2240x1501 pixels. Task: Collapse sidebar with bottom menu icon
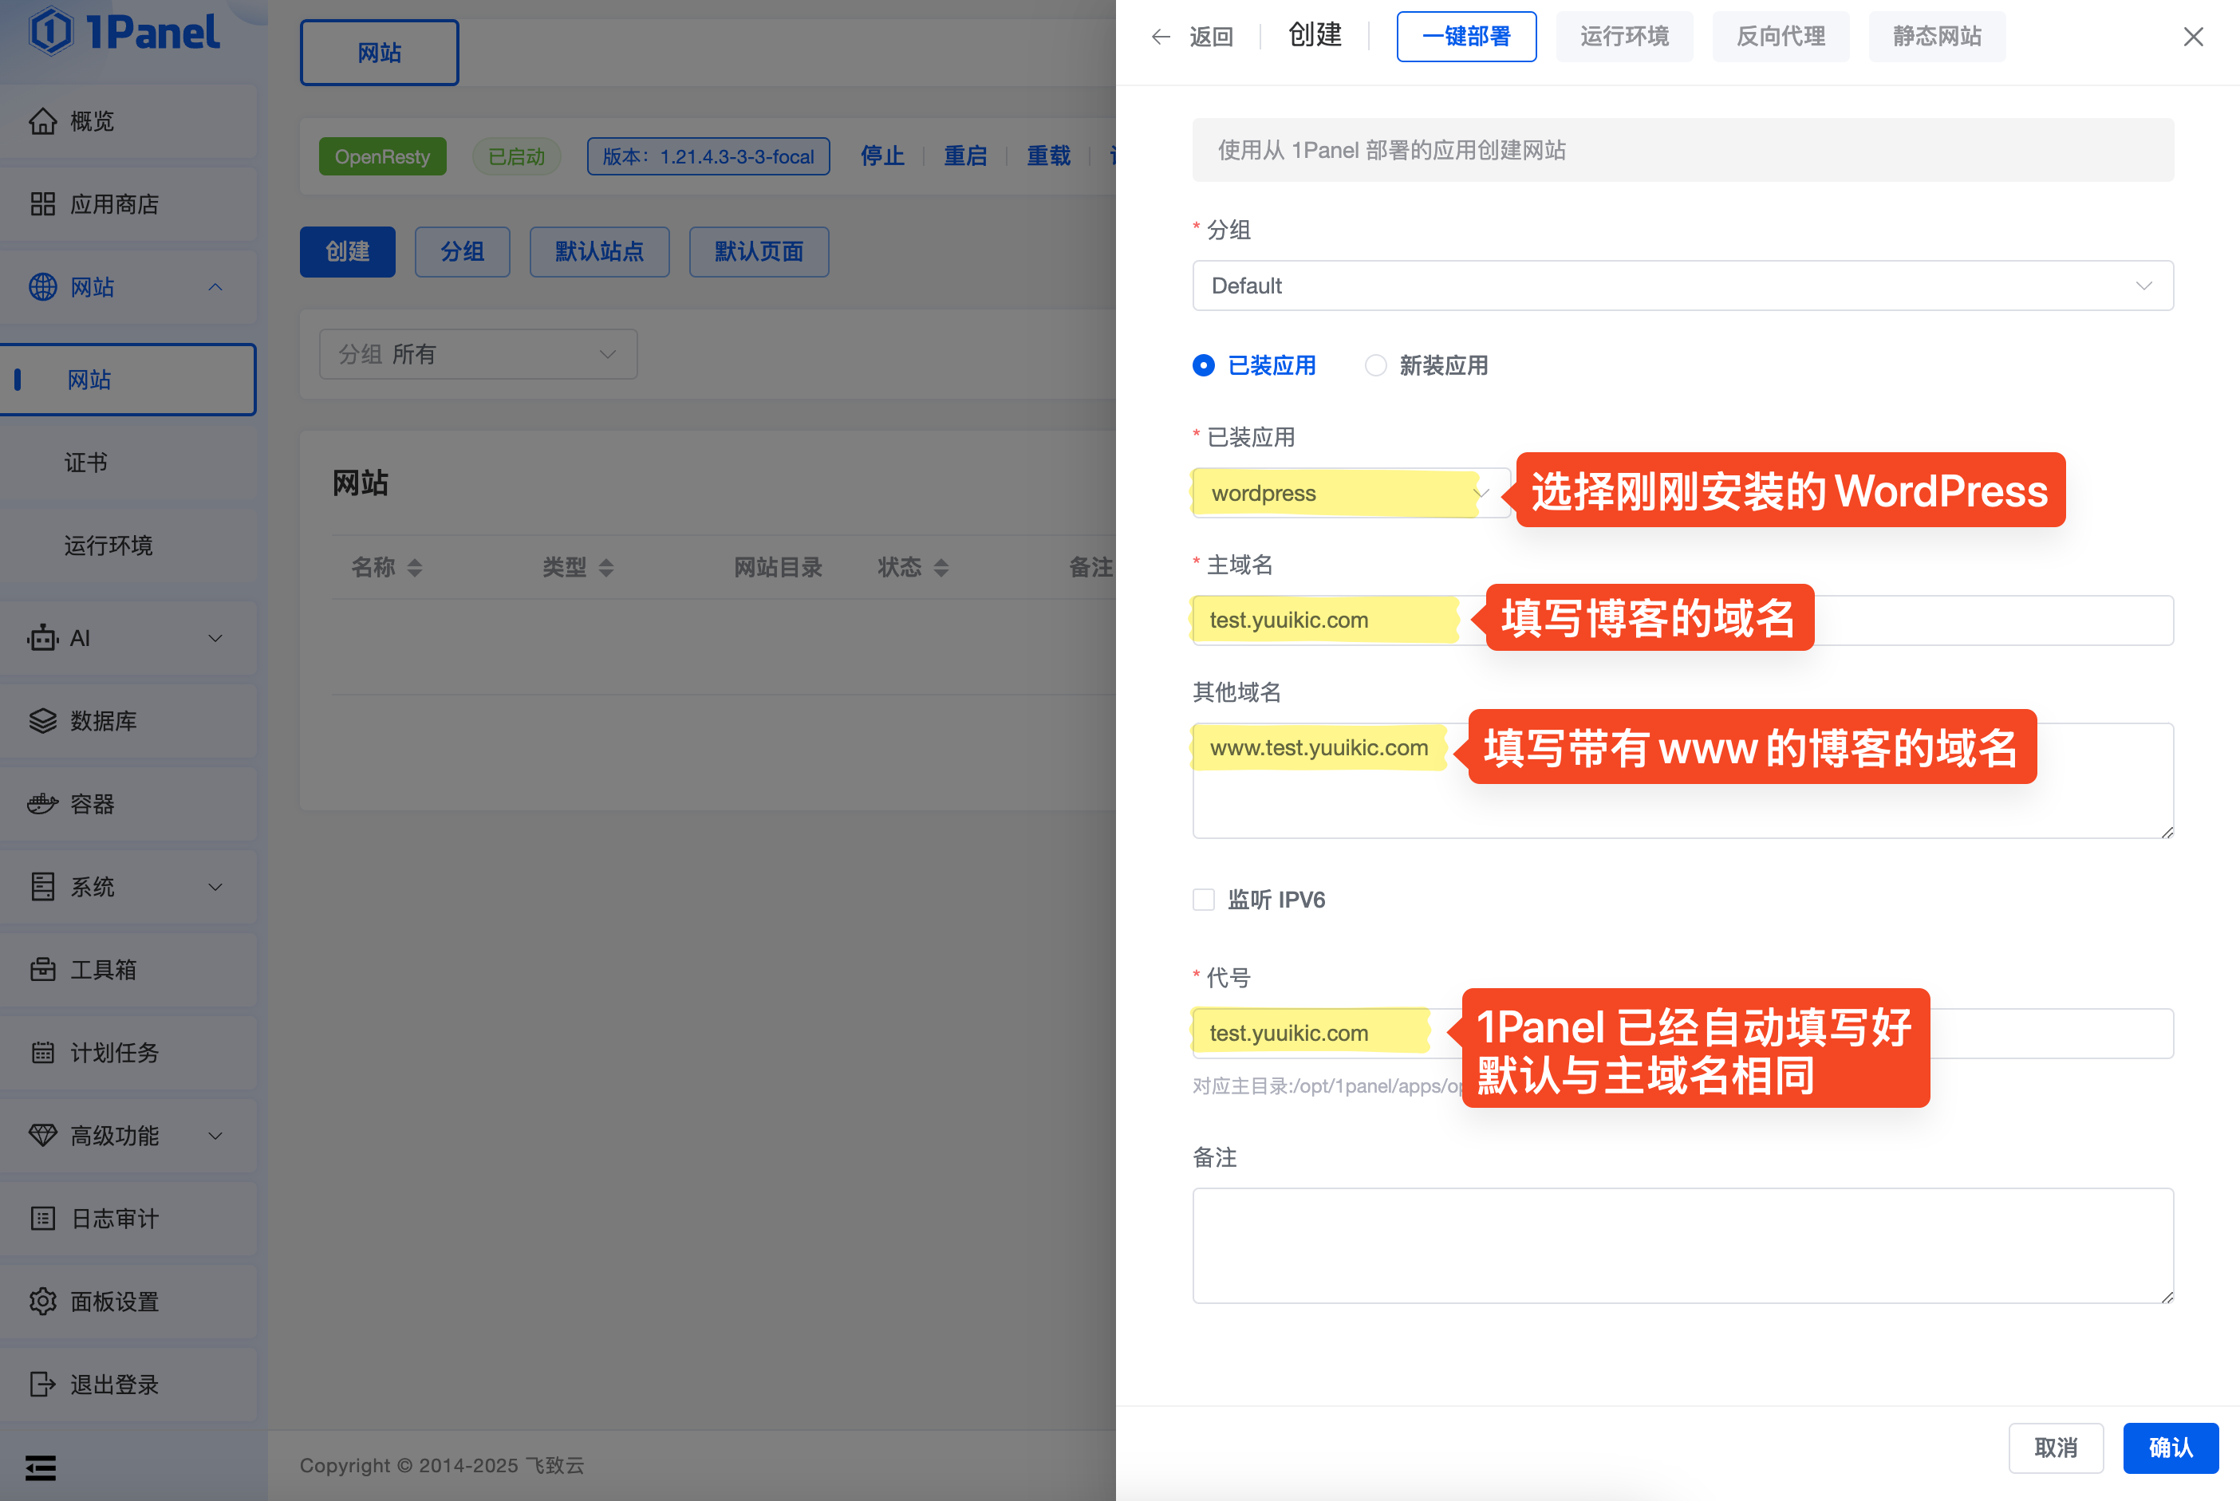[x=40, y=1467]
